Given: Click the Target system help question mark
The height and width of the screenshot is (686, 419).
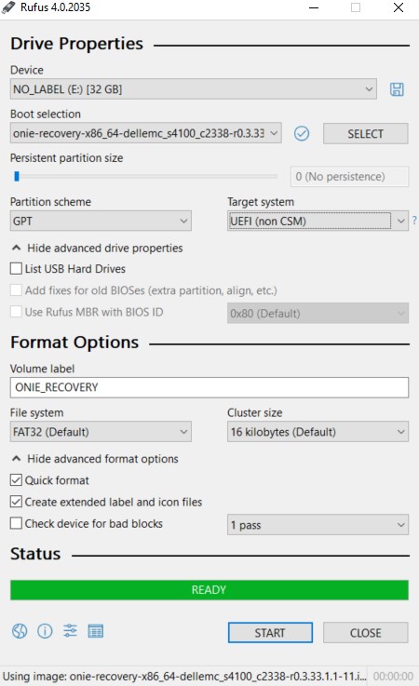Looking at the screenshot, I should click(x=414, y=221).
